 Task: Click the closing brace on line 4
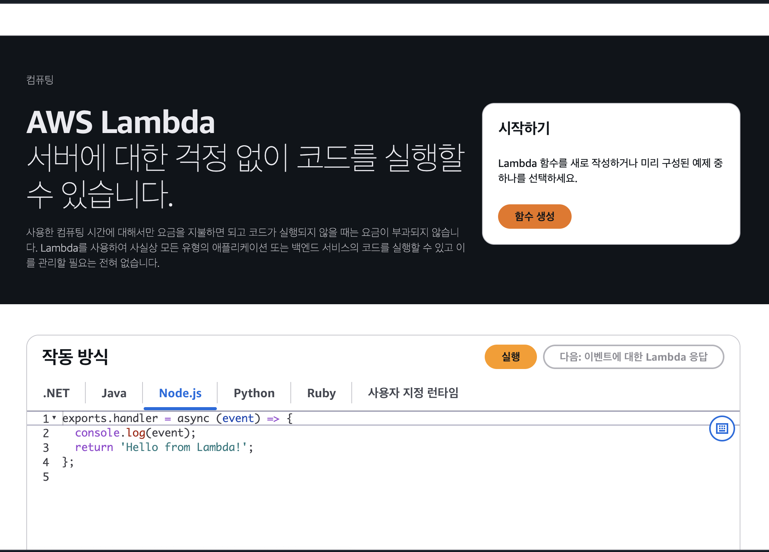[x=68, y=462]
